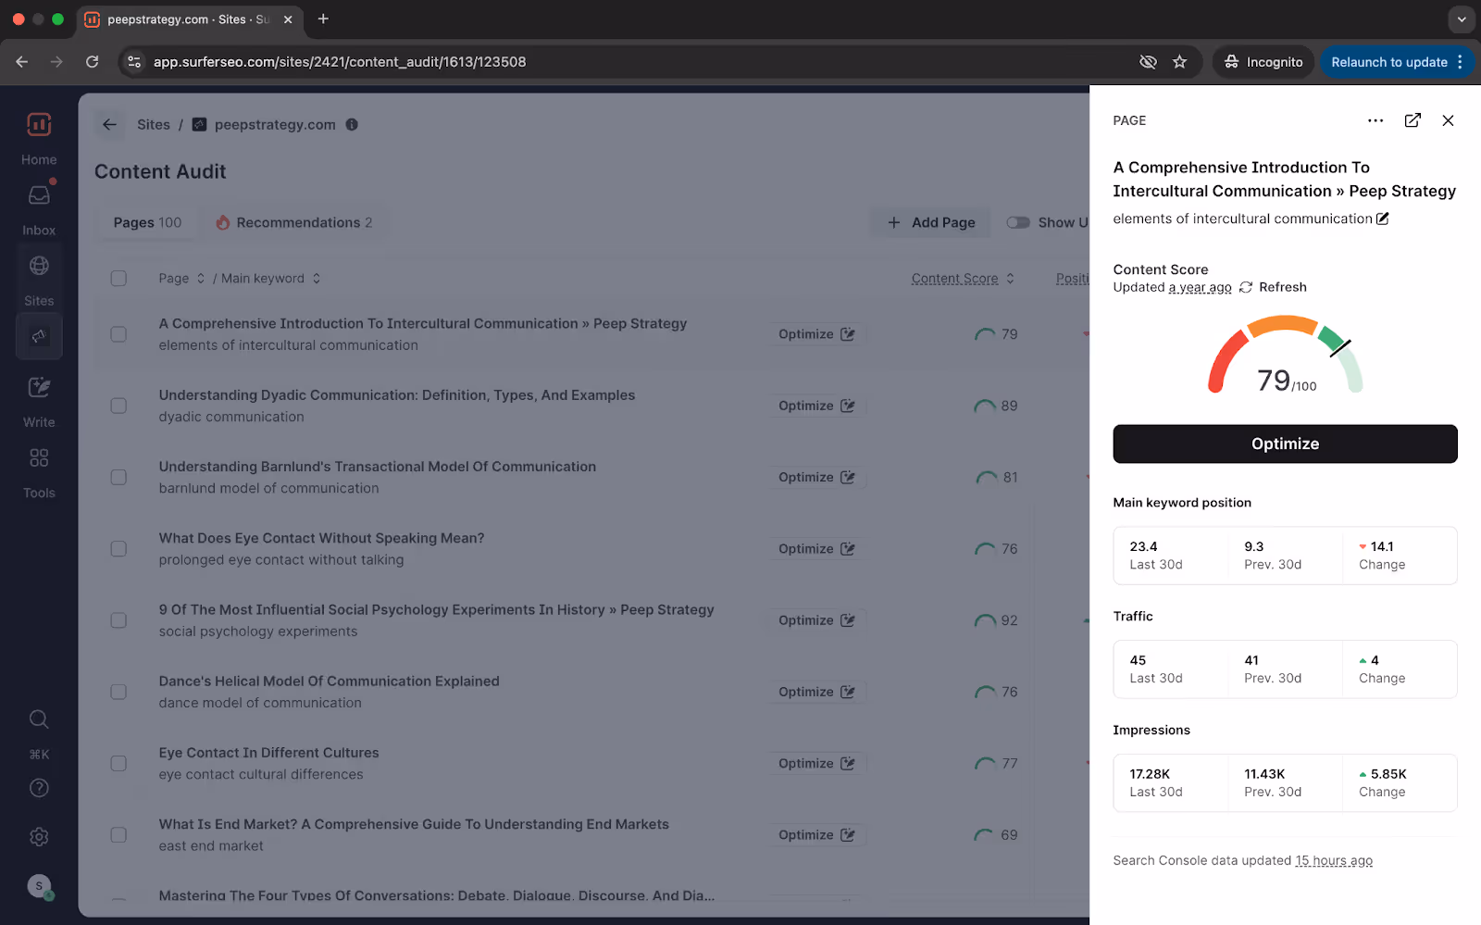
Task: Switch to the Pages 100 tab
Action: coord(147,222)
